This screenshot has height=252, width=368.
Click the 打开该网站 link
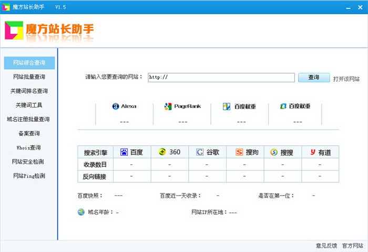[346, 79]
